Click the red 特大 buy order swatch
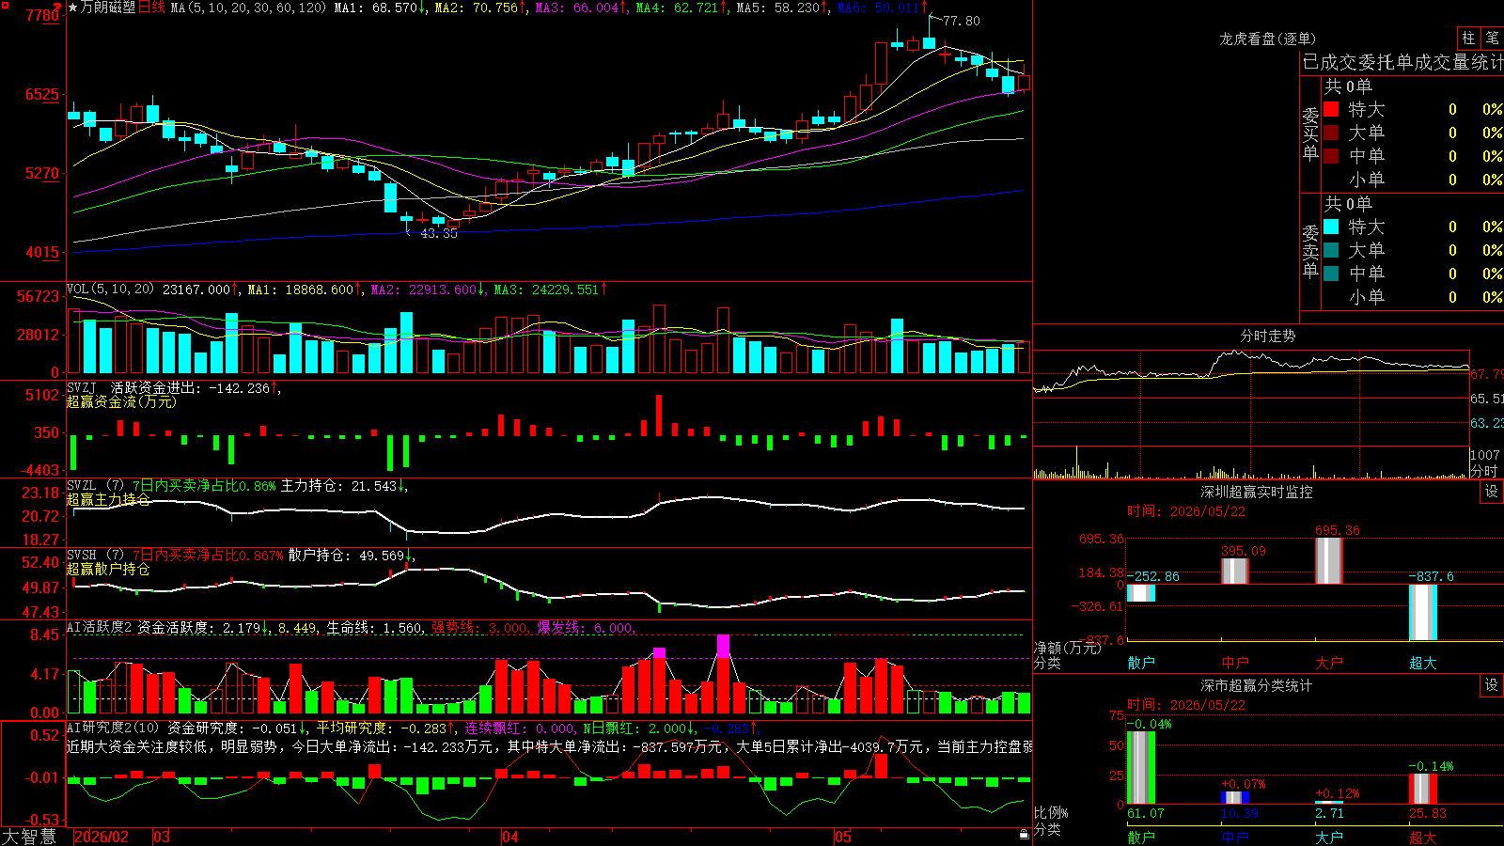Screen dimensions: 1504x846 1331,109
